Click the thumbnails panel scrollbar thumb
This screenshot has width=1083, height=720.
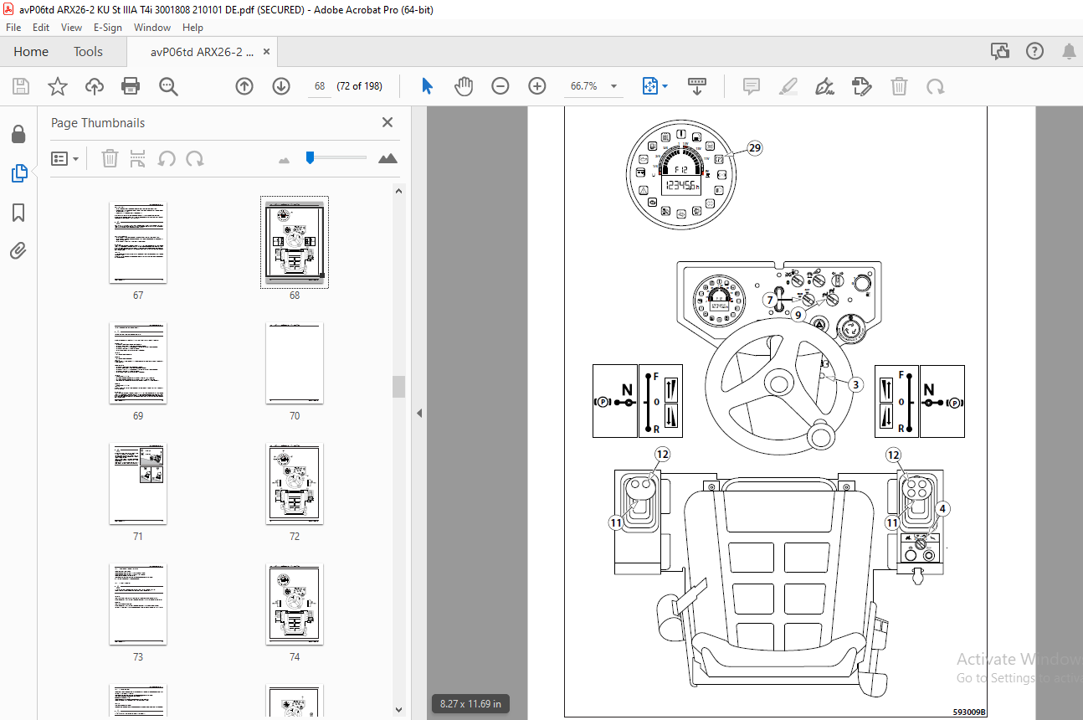pos(399,386)
